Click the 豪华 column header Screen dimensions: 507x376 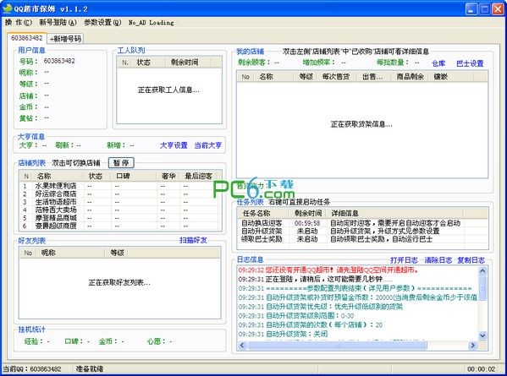pyautogui.click(x=168, y=177)
